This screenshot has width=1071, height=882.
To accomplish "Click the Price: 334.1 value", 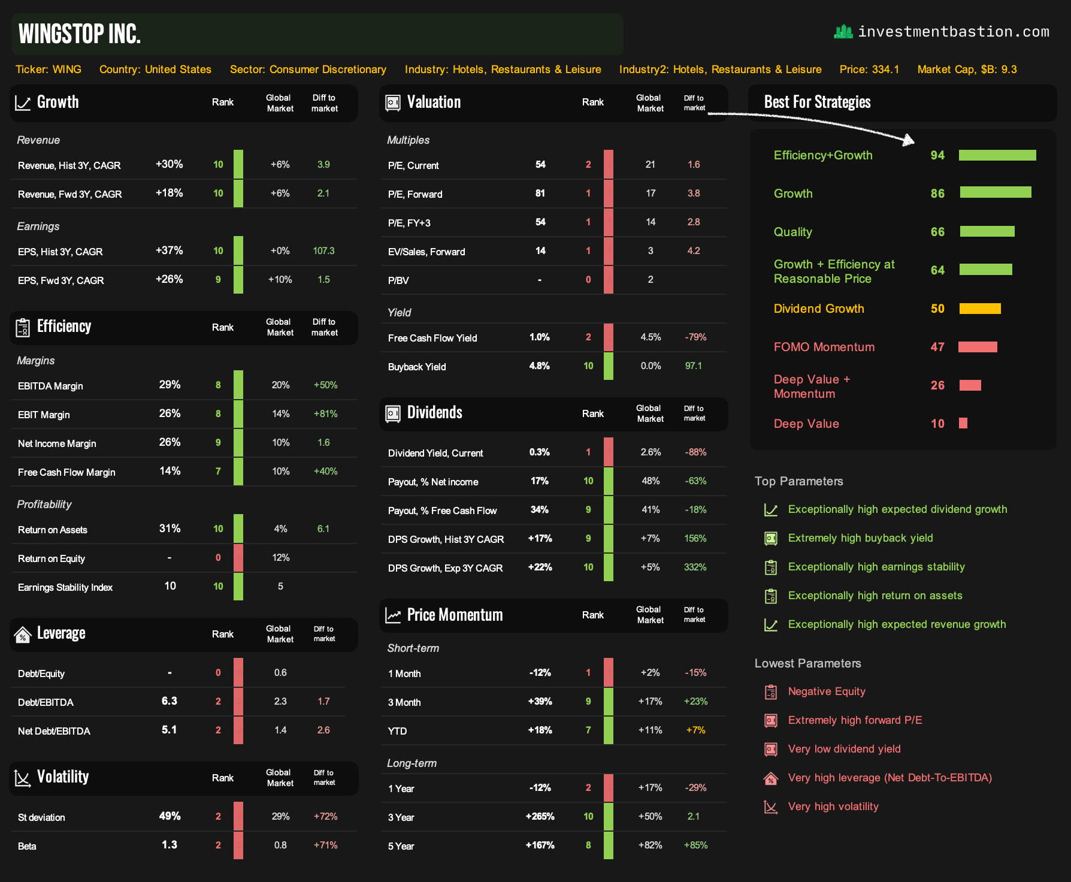I will coord(869,70).
